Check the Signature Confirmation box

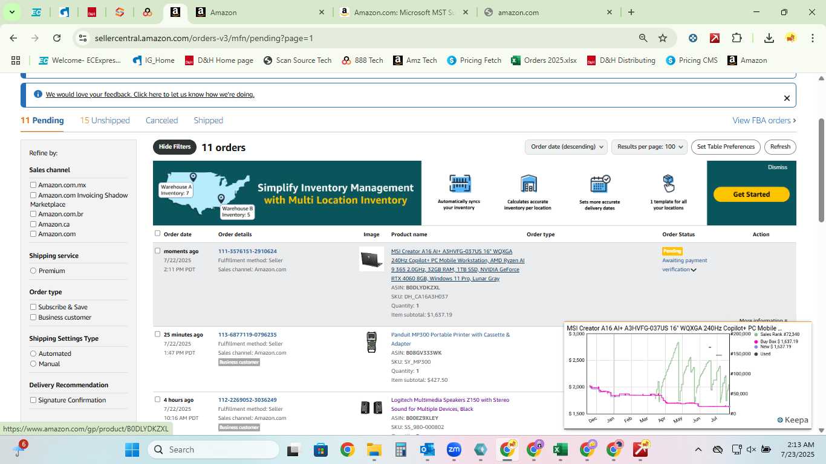pyautogui.click(x=33, y=400)
